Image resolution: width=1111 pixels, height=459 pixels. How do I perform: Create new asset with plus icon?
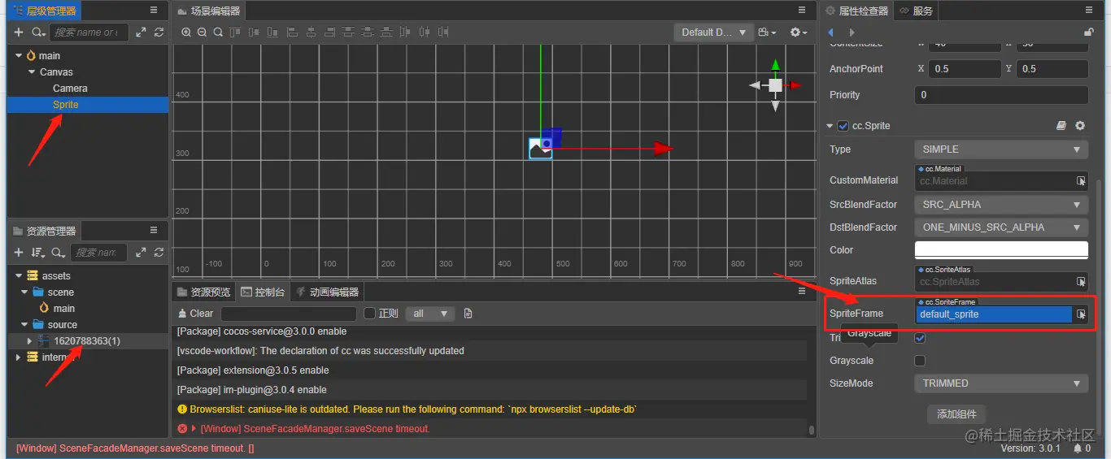click(x=19, y=253)
